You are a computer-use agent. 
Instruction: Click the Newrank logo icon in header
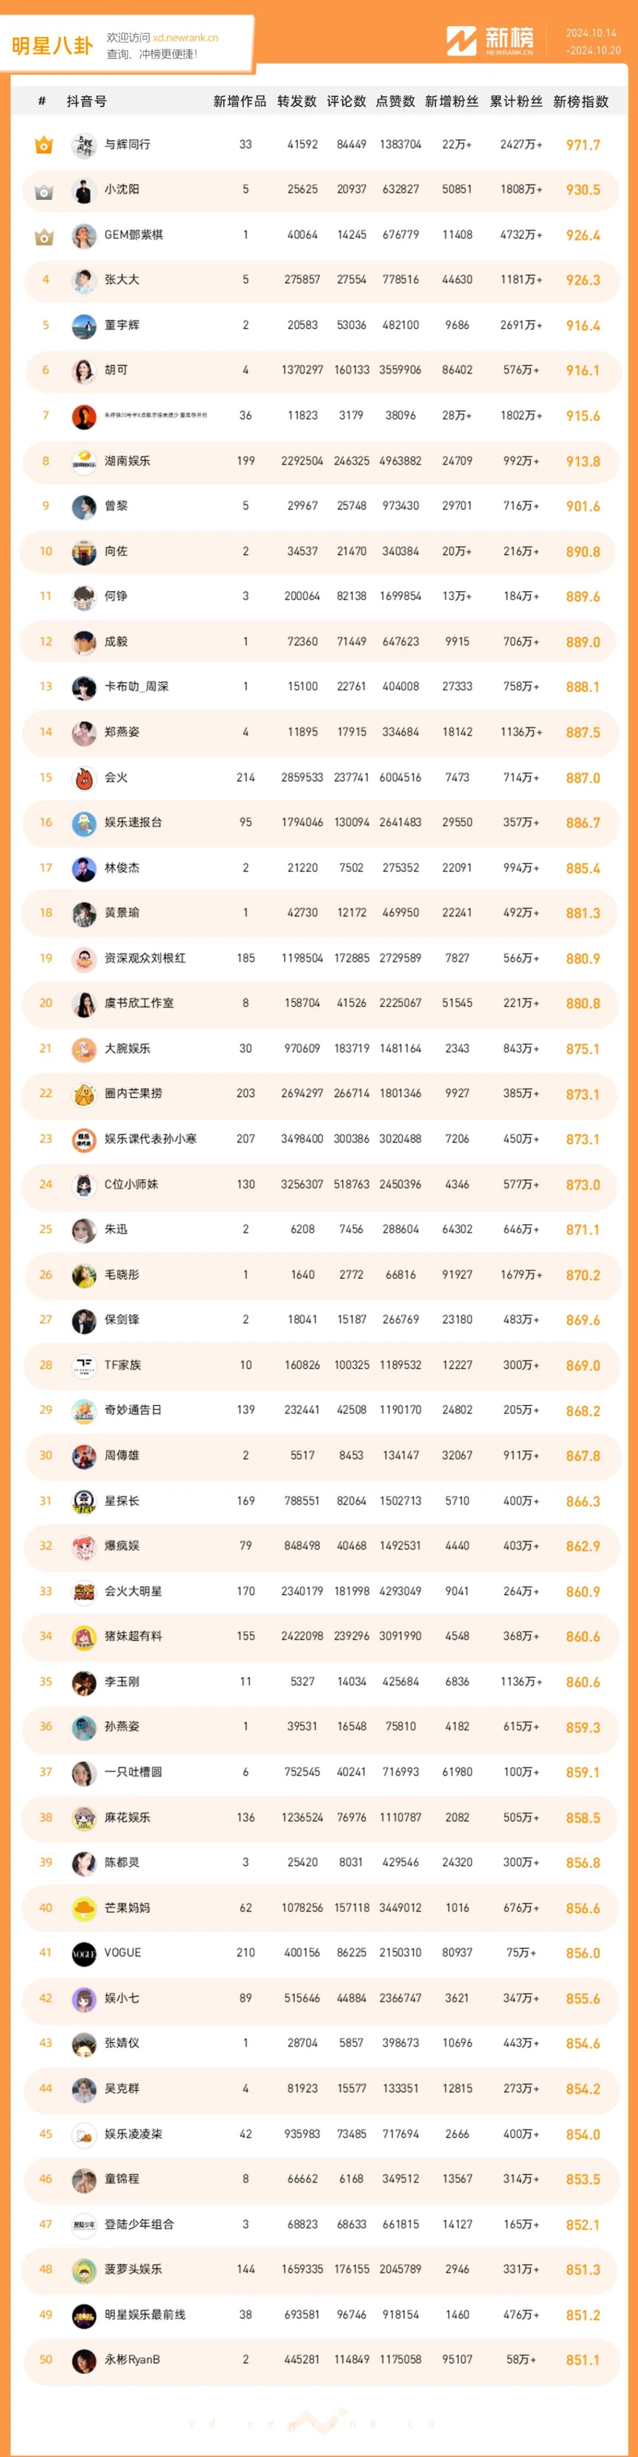pyautogui.click(x=461, y=41)
